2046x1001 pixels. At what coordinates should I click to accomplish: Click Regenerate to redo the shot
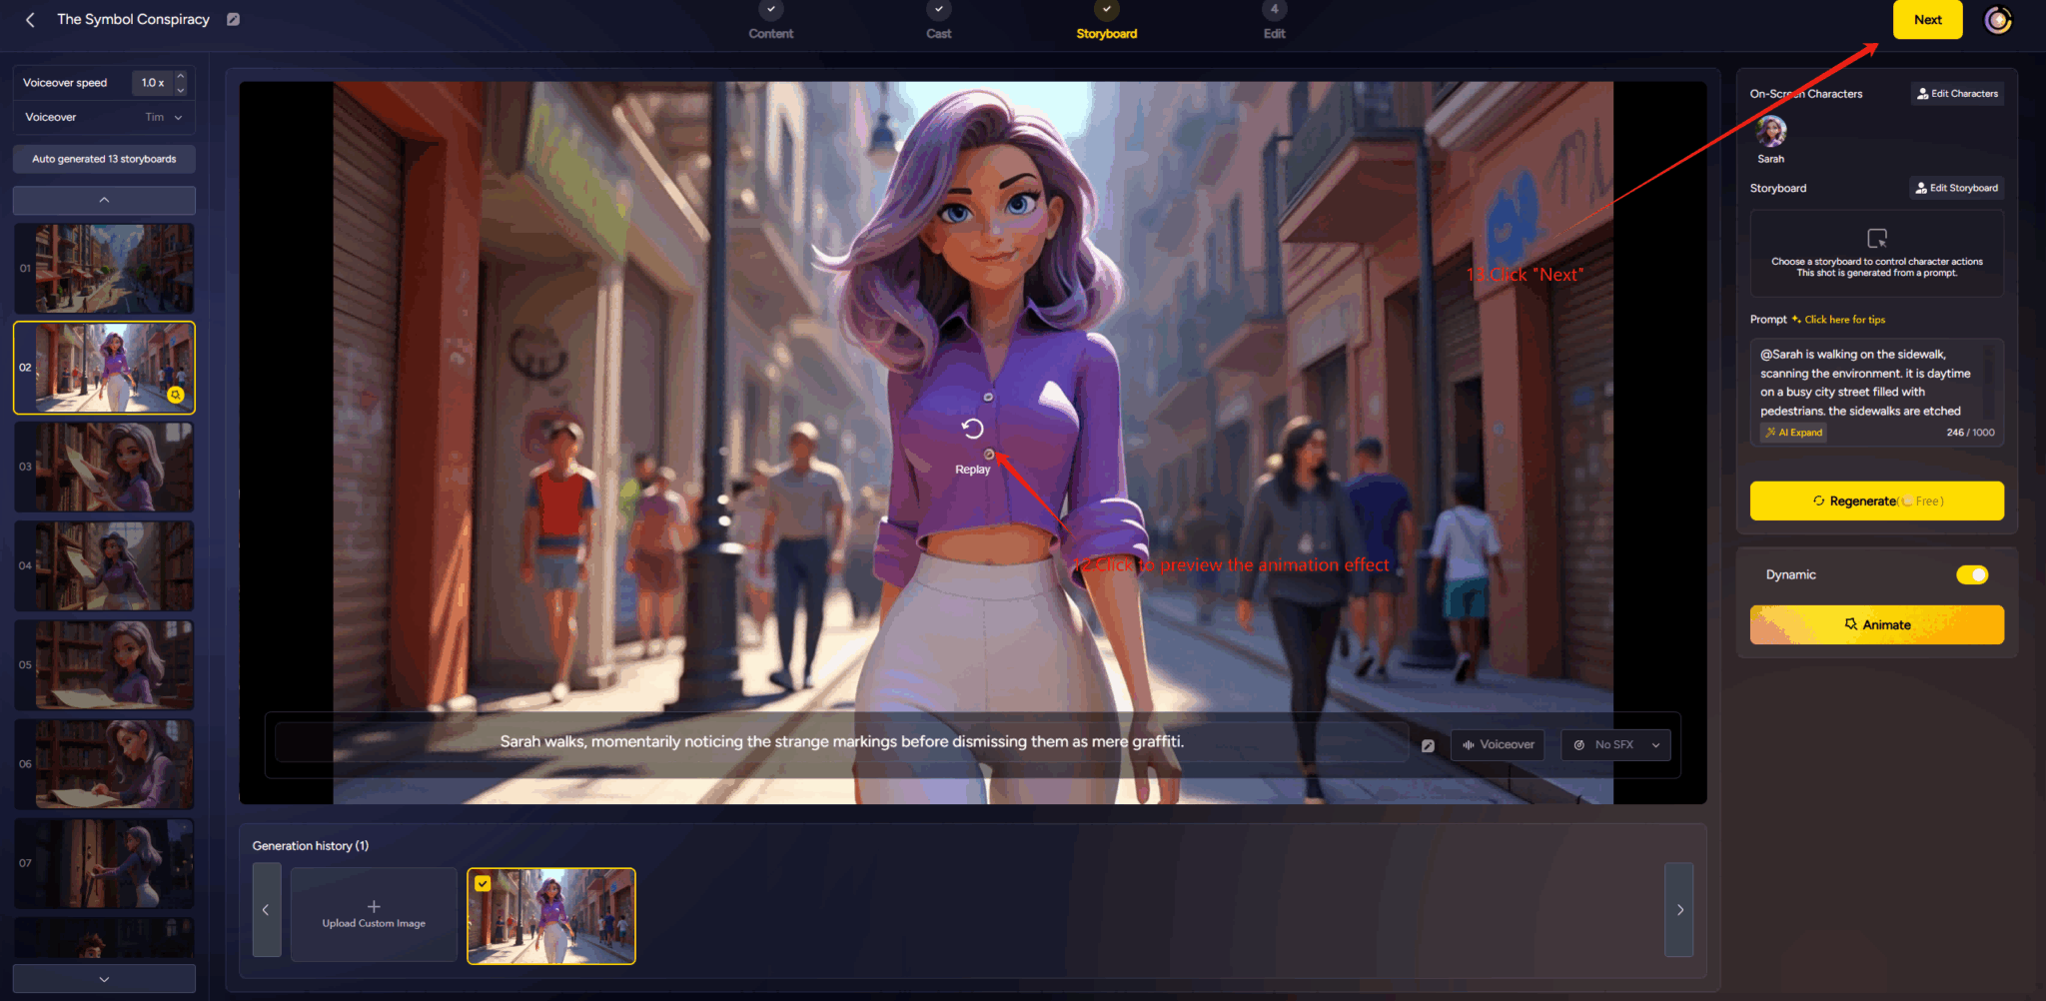1875,500
